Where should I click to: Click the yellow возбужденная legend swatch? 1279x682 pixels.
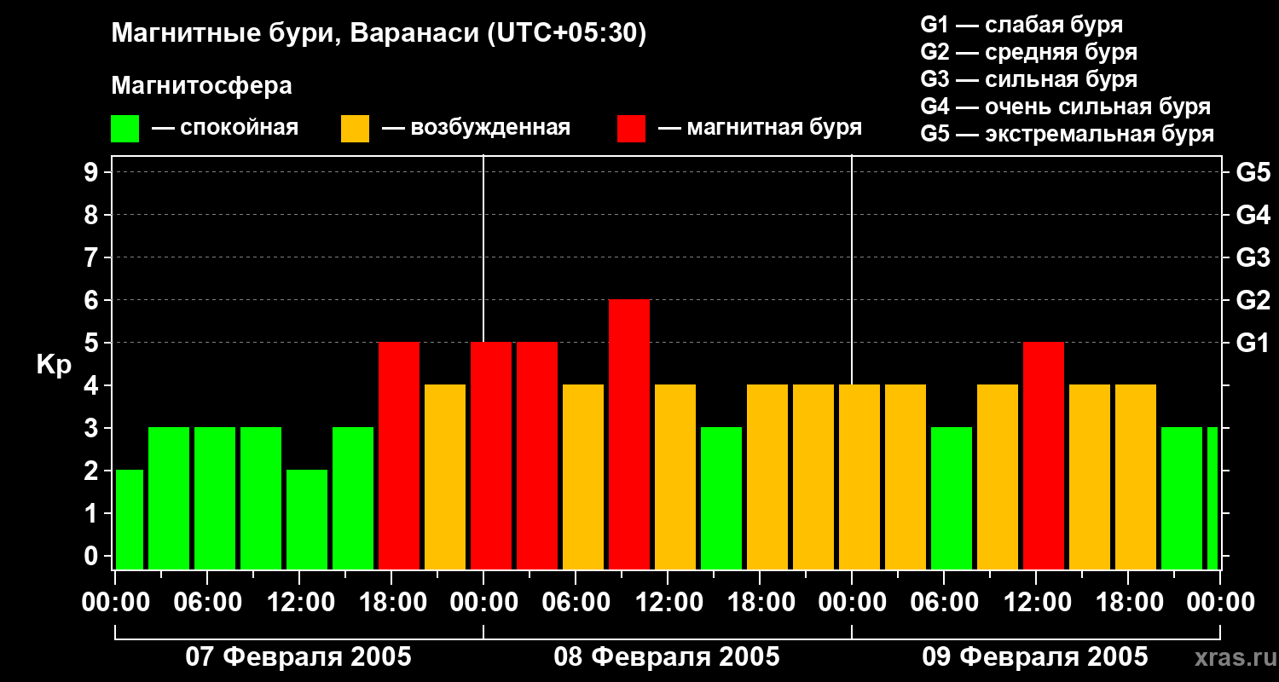pyautogui.click(x=355, y=129)
